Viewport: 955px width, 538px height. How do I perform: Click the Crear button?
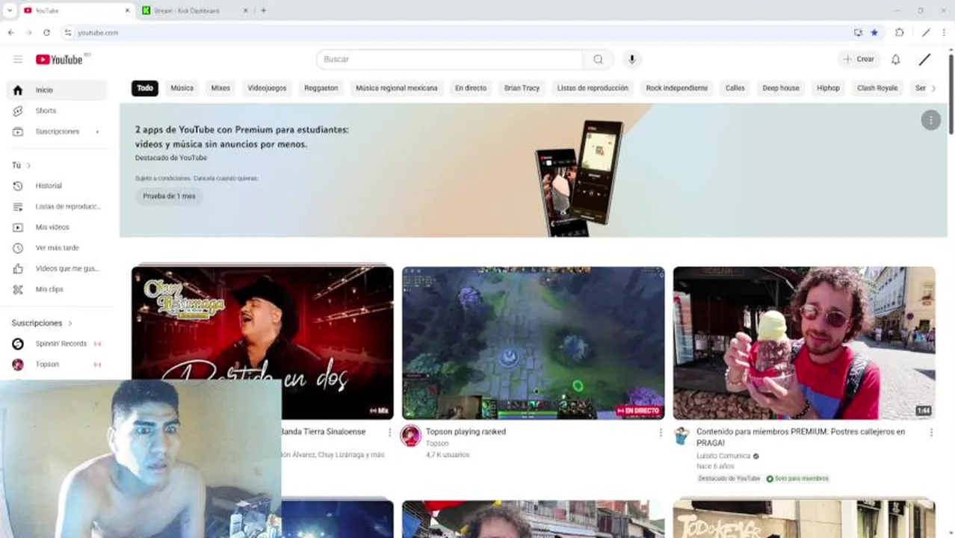pos(859,59)
